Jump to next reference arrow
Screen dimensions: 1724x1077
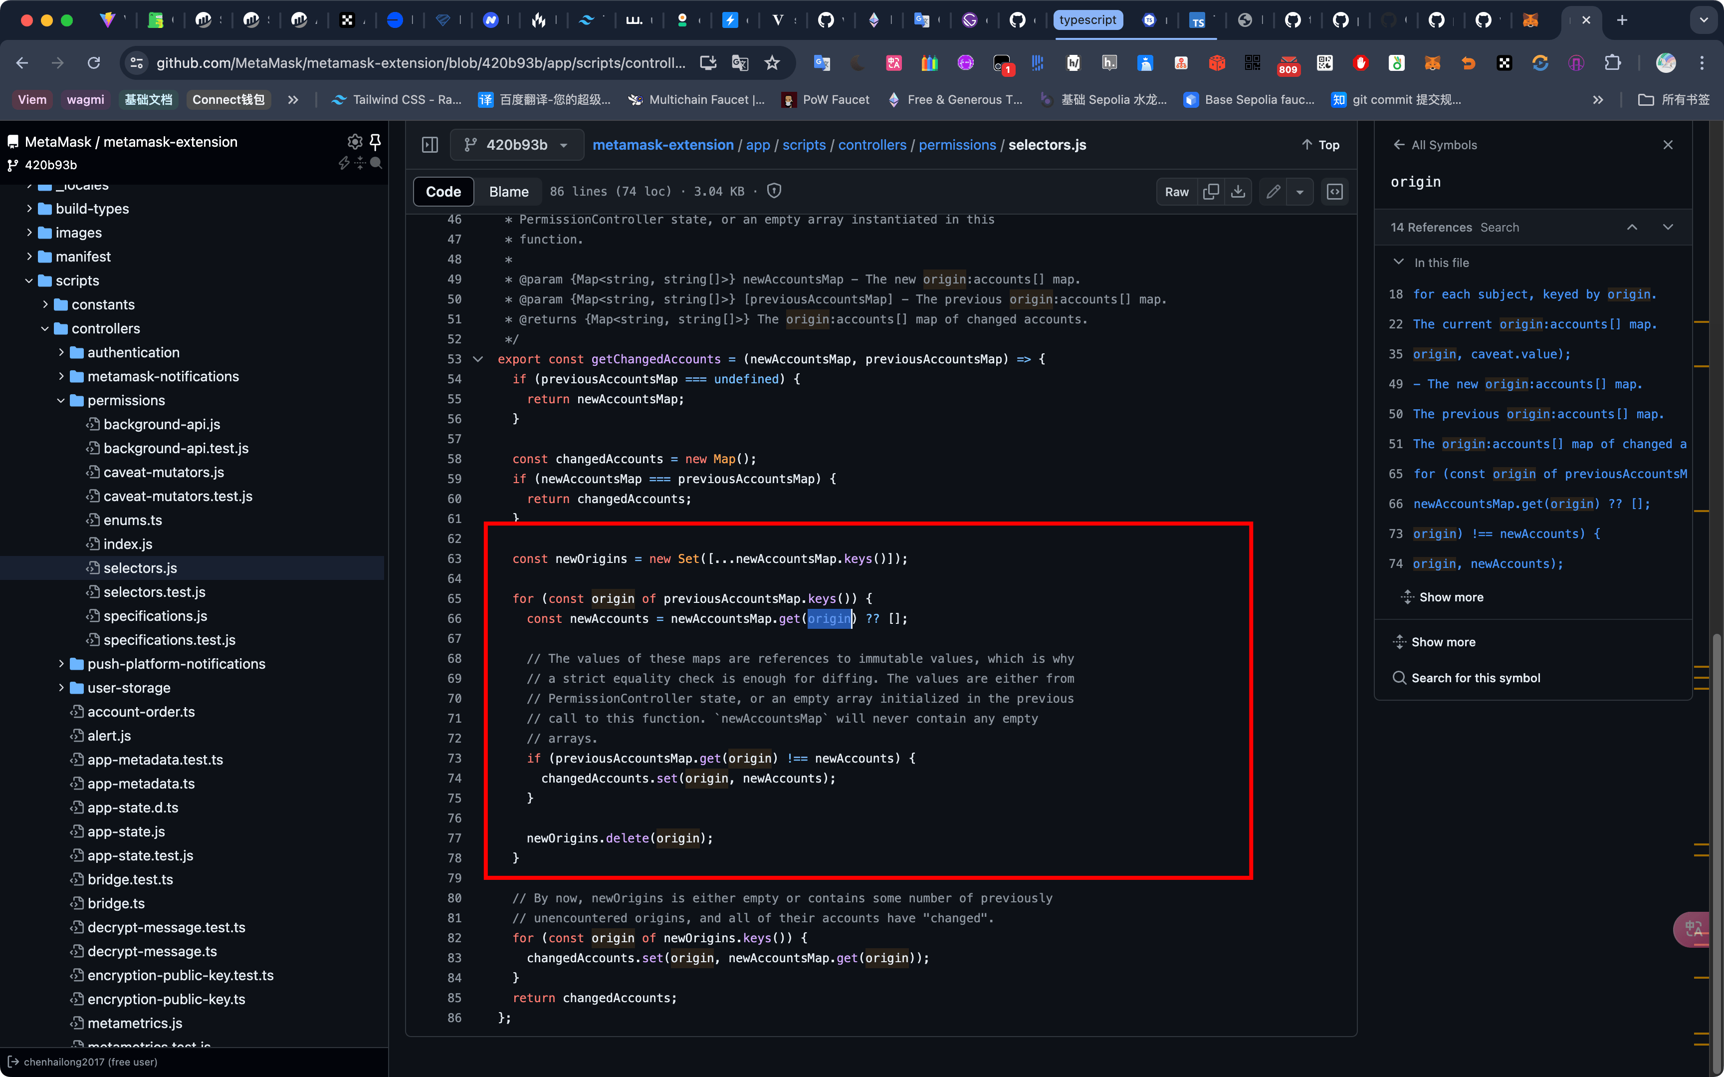tap(1668, 227)
